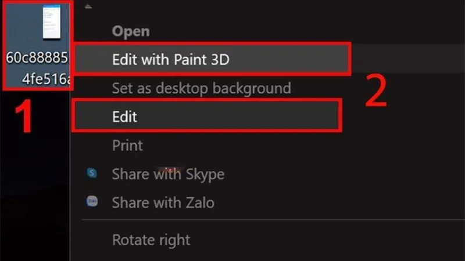Select Edit with Paint 3D
This screenshot has height=261, width=465.
coord(212,59)
